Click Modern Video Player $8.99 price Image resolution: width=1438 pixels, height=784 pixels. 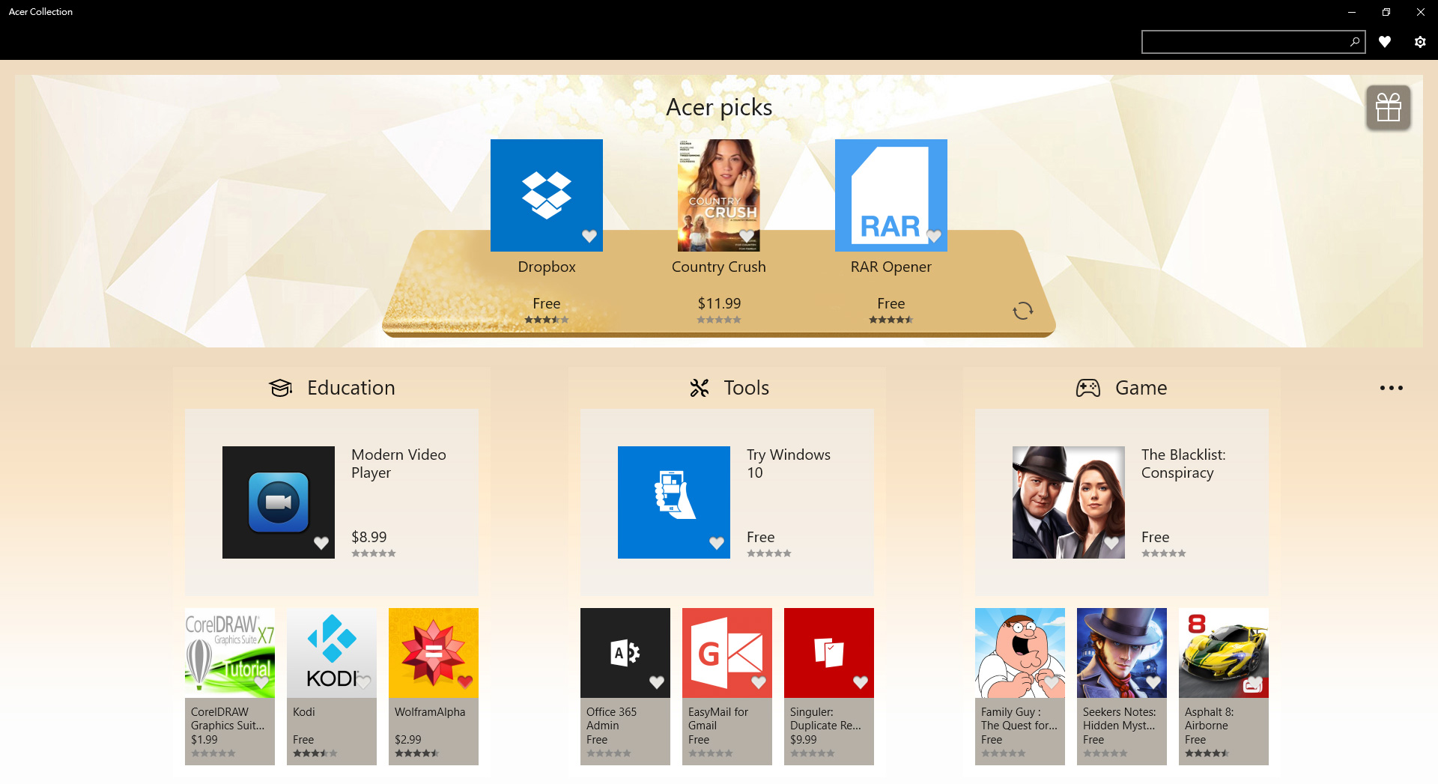(x=369, y=537)
